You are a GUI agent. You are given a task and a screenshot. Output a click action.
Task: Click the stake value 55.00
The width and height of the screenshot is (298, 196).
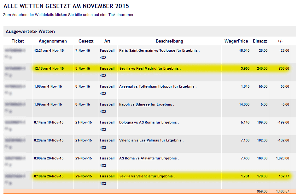tap(263, 86)
